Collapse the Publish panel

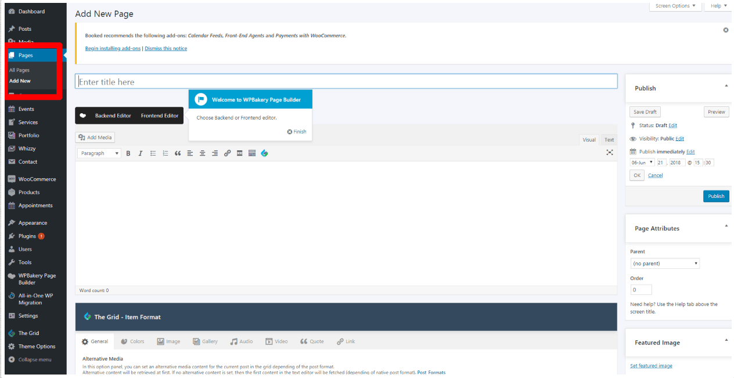726,86
